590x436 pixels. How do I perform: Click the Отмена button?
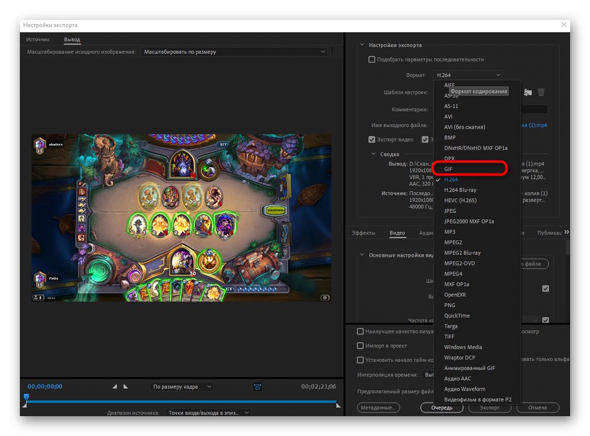pos(538,408)
